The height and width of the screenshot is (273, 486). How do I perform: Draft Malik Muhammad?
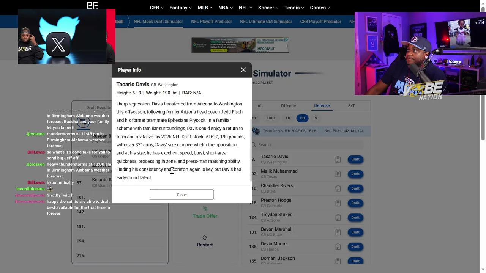click(355, 174)
